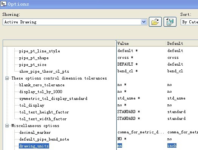
Task: Click 'DEFAULT *' value of pipe_pt_size
Action: (128, 64)
